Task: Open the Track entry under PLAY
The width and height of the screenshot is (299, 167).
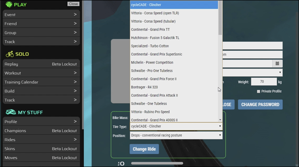Action: click(x=41, y=41)
